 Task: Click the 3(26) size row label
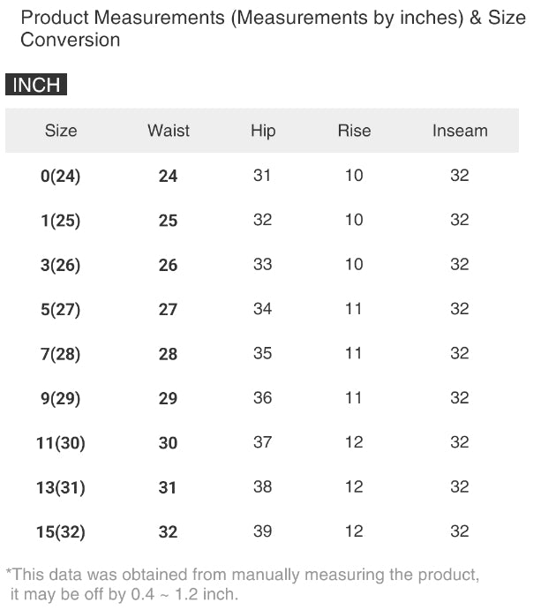point(61,265)
